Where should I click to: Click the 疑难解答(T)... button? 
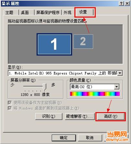[x=80, y=116]
